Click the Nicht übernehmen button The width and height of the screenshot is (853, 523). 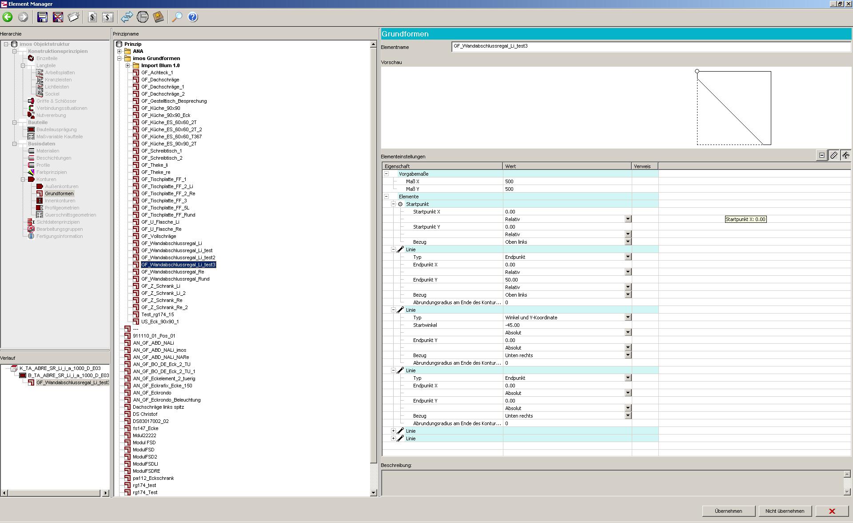pyautogui.click(x=785, y=511)
